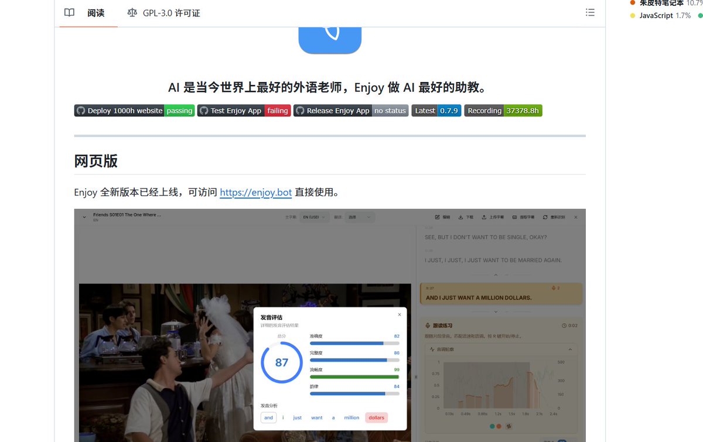The image size is (703, 442).
Task: Click the Recording 37378.8h badge
Action: coord(503,111)
